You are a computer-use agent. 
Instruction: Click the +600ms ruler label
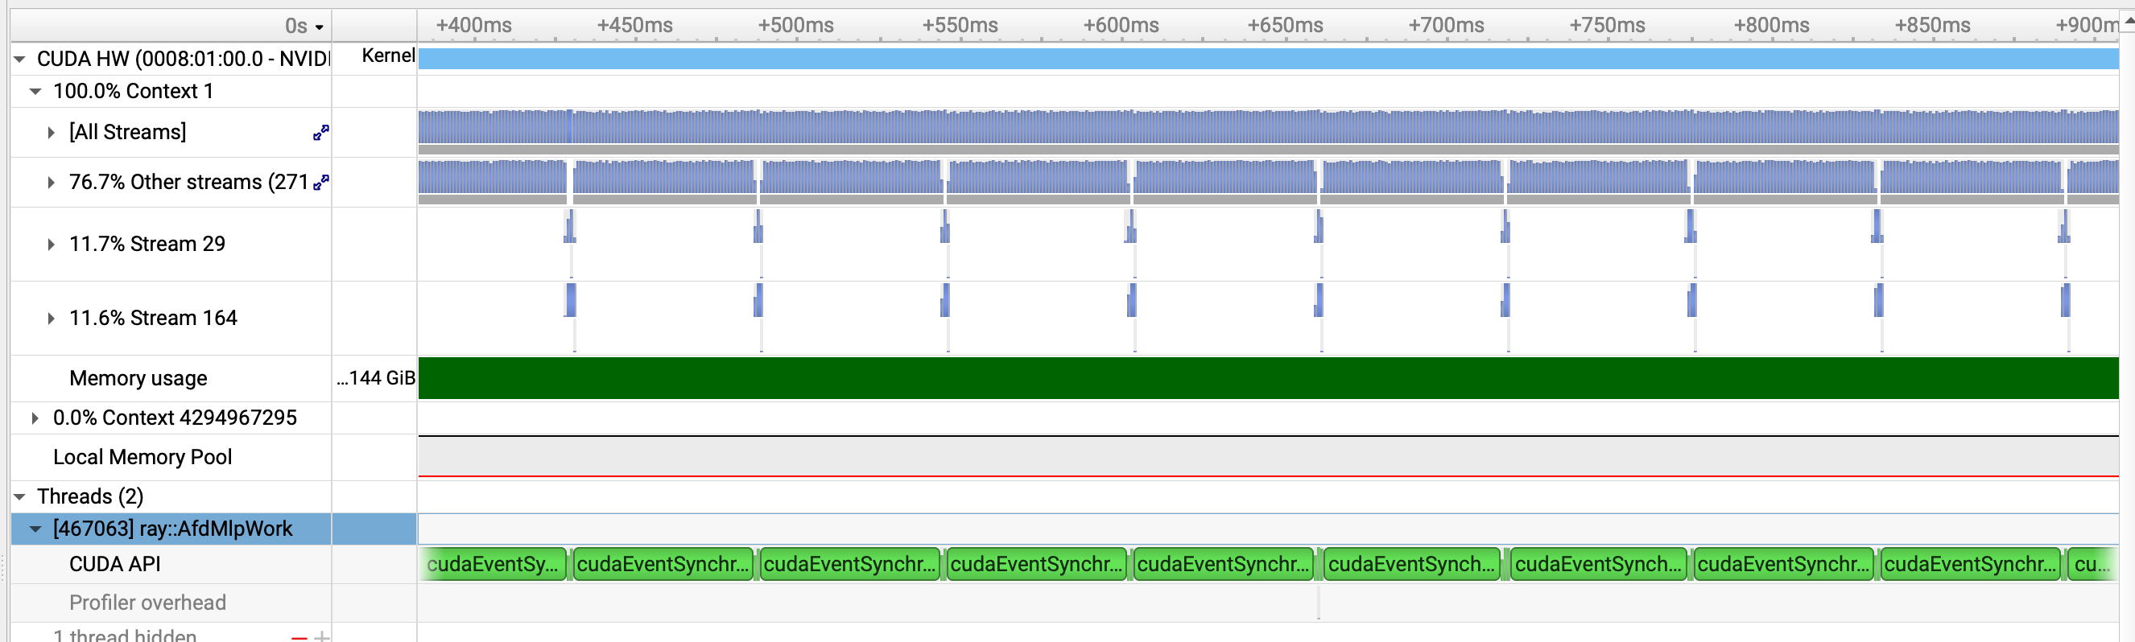1121,26
